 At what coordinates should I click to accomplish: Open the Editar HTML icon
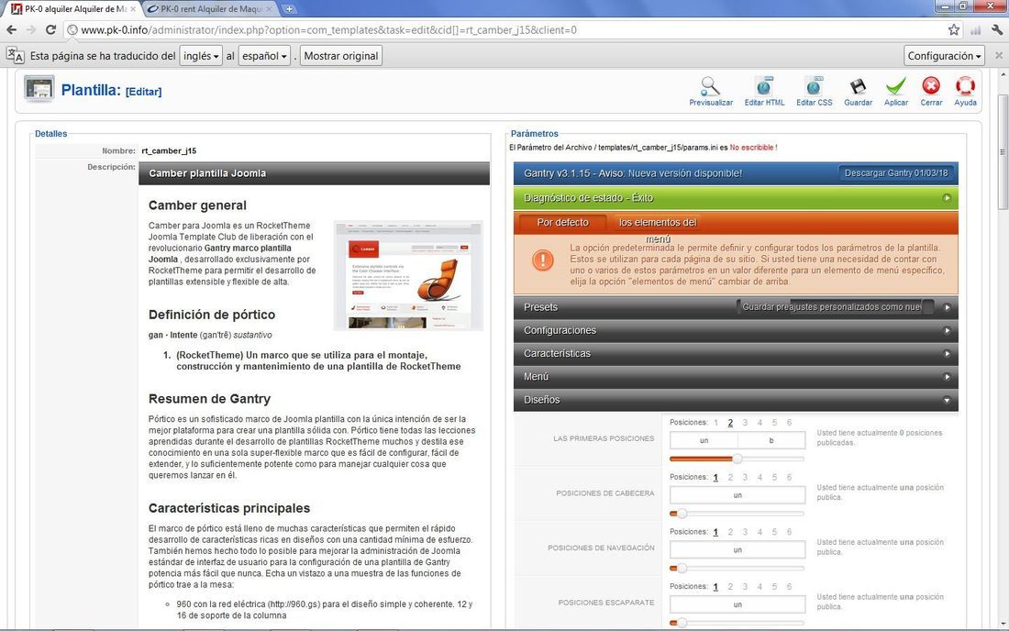764,92
